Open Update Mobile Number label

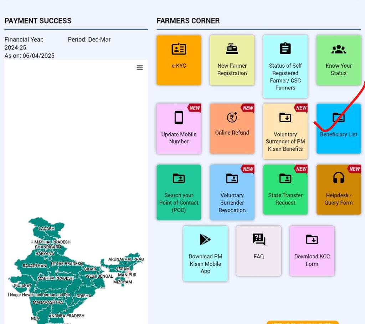pos(179,138)
